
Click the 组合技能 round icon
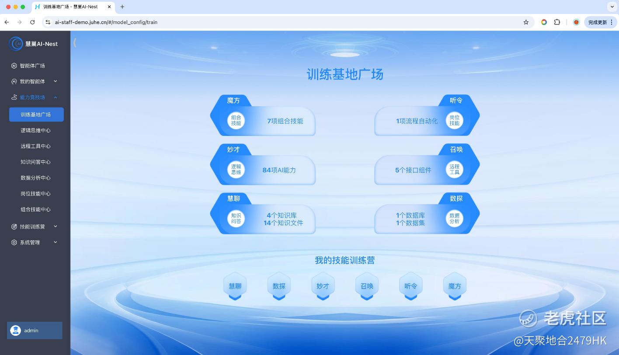pyautogui.click(x=236, y=121)
